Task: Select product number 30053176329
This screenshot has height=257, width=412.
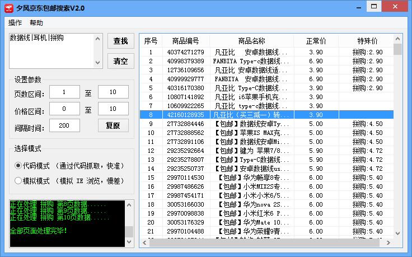Action: (x=185, y=222)
